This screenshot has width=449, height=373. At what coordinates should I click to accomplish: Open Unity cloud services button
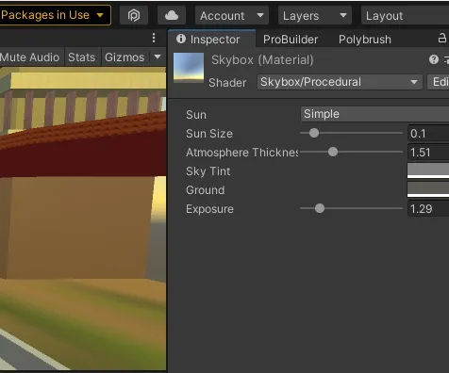172,15
